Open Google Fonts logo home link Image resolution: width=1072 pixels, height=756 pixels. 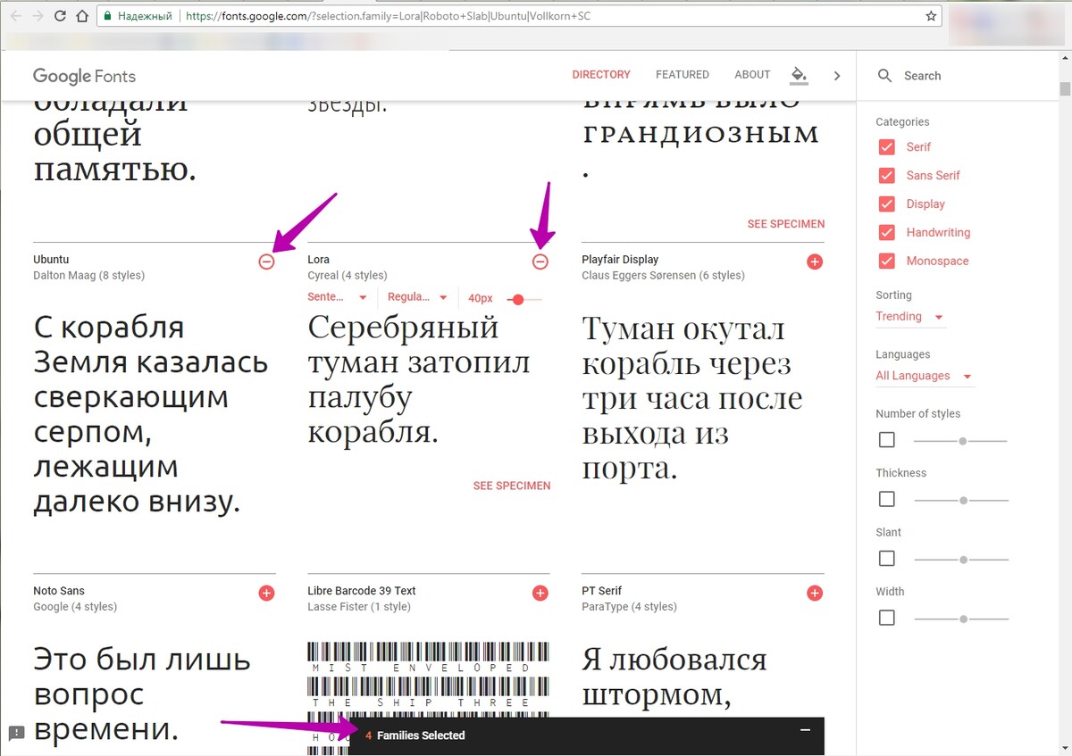(84, 76)
